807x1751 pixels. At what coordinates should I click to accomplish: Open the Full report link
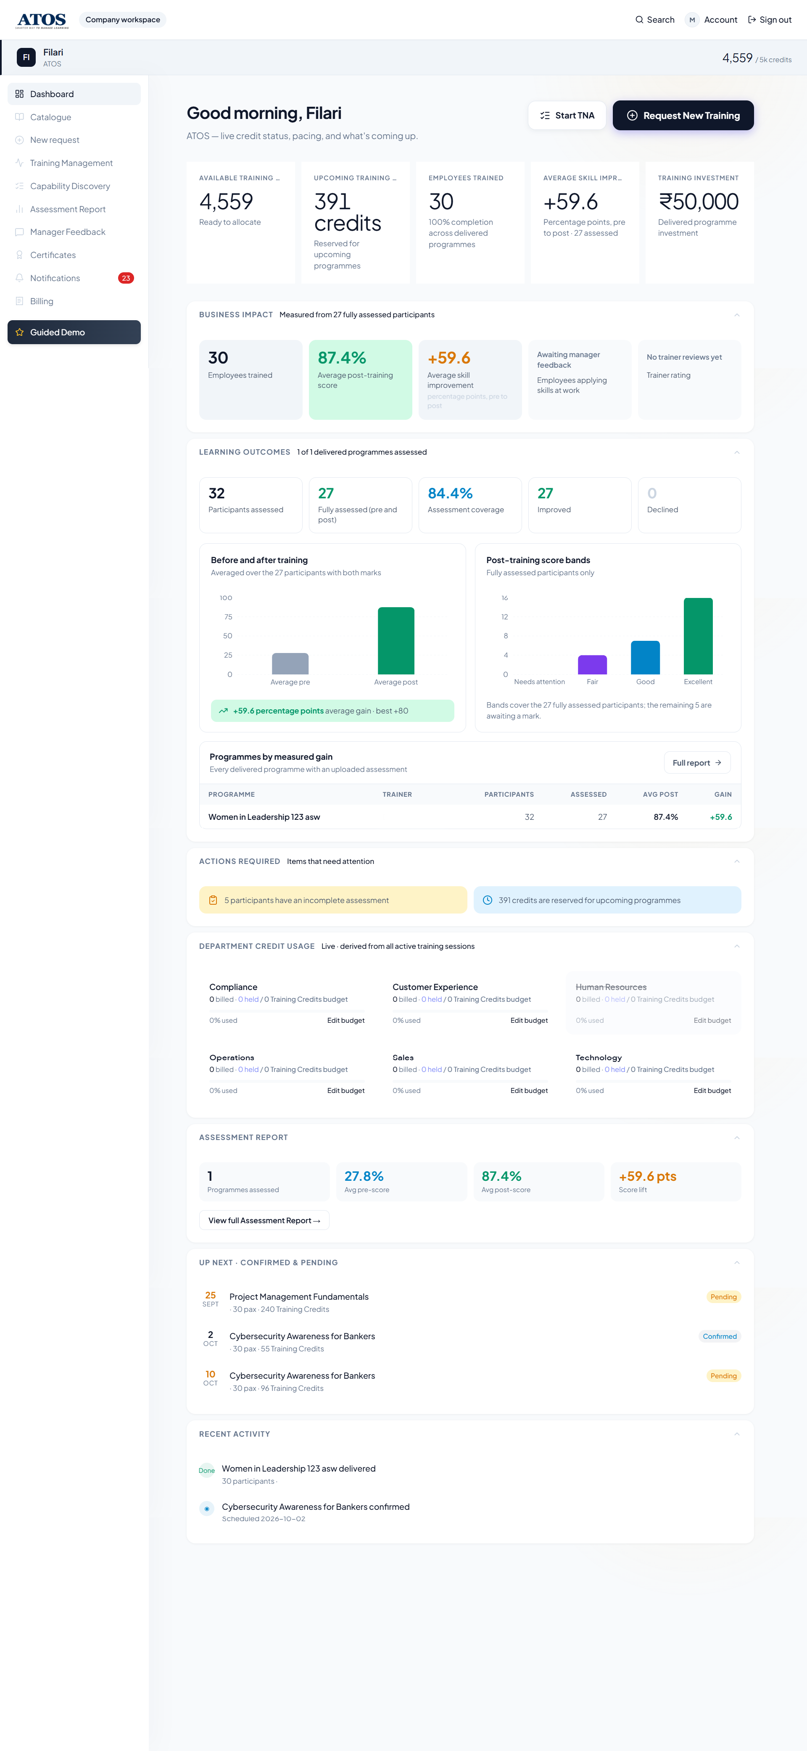pyautogui.click(x=697, y=763)
